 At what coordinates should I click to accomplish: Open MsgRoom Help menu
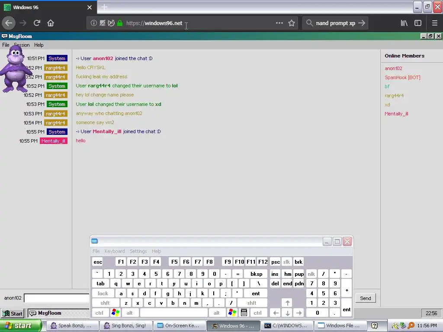[39, 45]
